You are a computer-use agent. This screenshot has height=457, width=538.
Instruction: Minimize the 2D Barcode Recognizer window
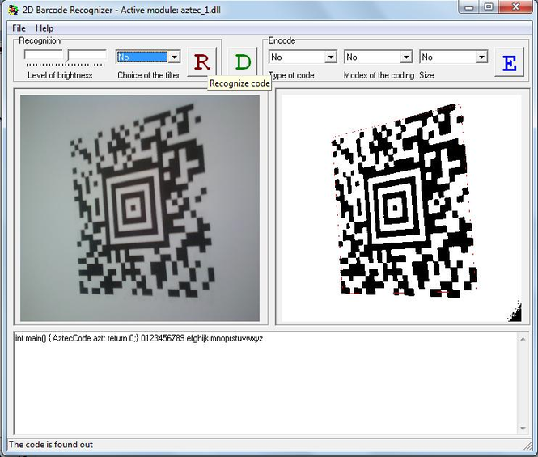pyautogui.click(x=468, y=6)
